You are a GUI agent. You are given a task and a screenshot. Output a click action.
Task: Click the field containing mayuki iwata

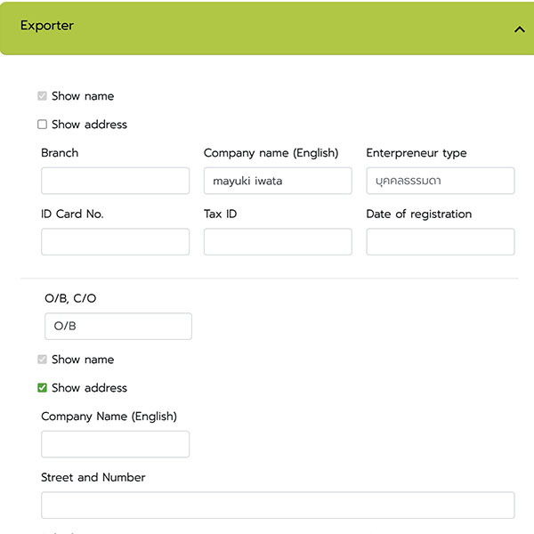click(x=278, y=181)
